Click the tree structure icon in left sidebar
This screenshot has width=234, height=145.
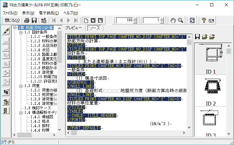6,102
